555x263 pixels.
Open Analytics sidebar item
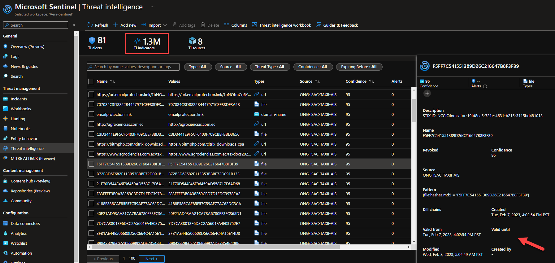coord(19,233)
